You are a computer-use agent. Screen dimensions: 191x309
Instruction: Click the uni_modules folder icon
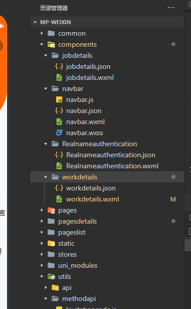tap(51, 265)
